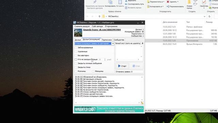Screen dimensions: 218x123
Task: Tick the Заблокированные checkbox
Action: tap(76, 47)
